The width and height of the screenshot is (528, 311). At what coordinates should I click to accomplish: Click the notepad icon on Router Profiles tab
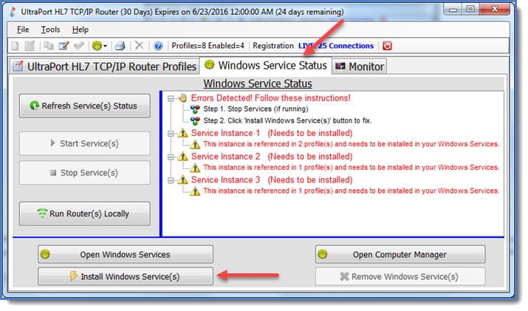(x=18, y=66)
